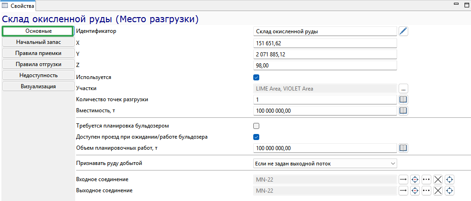This screenshot has height=201, width=471.
Task: Click Объем планировочных работ input field
Action: (x=325, y=148)
